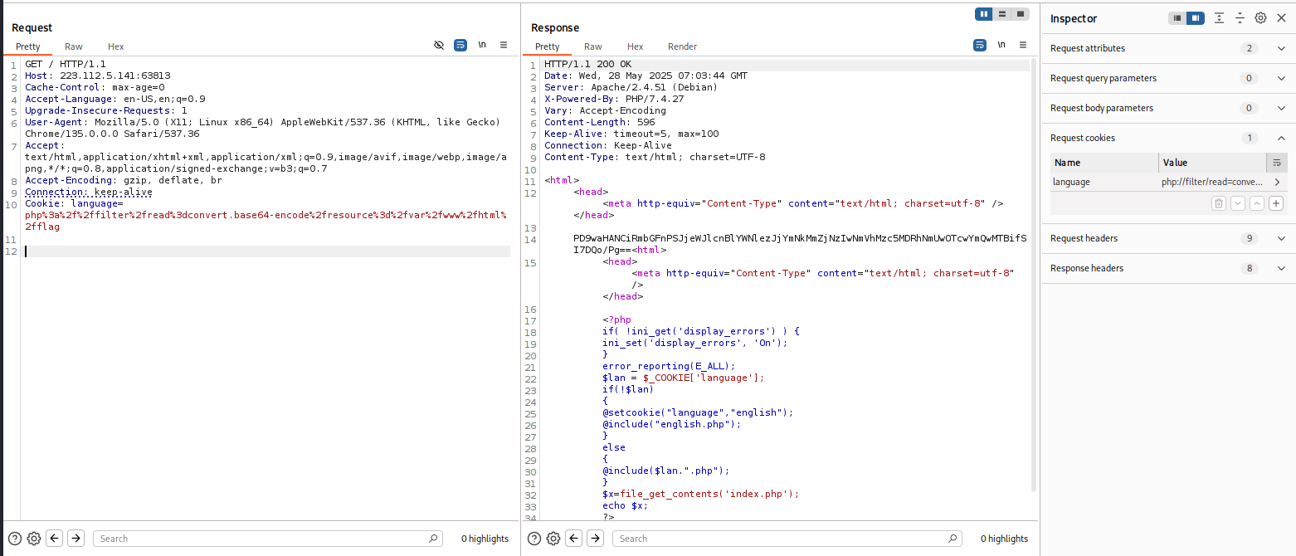Switch Request view to Raw tab
This screenshot has width=1296, height=556.
tap(74, 46)
